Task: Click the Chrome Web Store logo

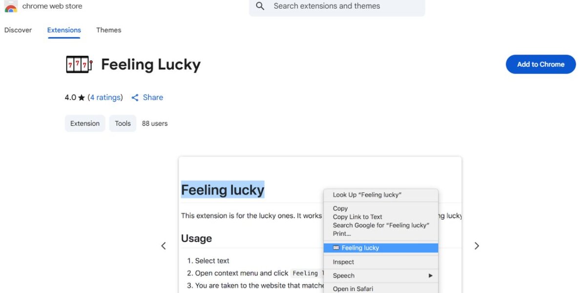Action: click(x=11, y=6)
